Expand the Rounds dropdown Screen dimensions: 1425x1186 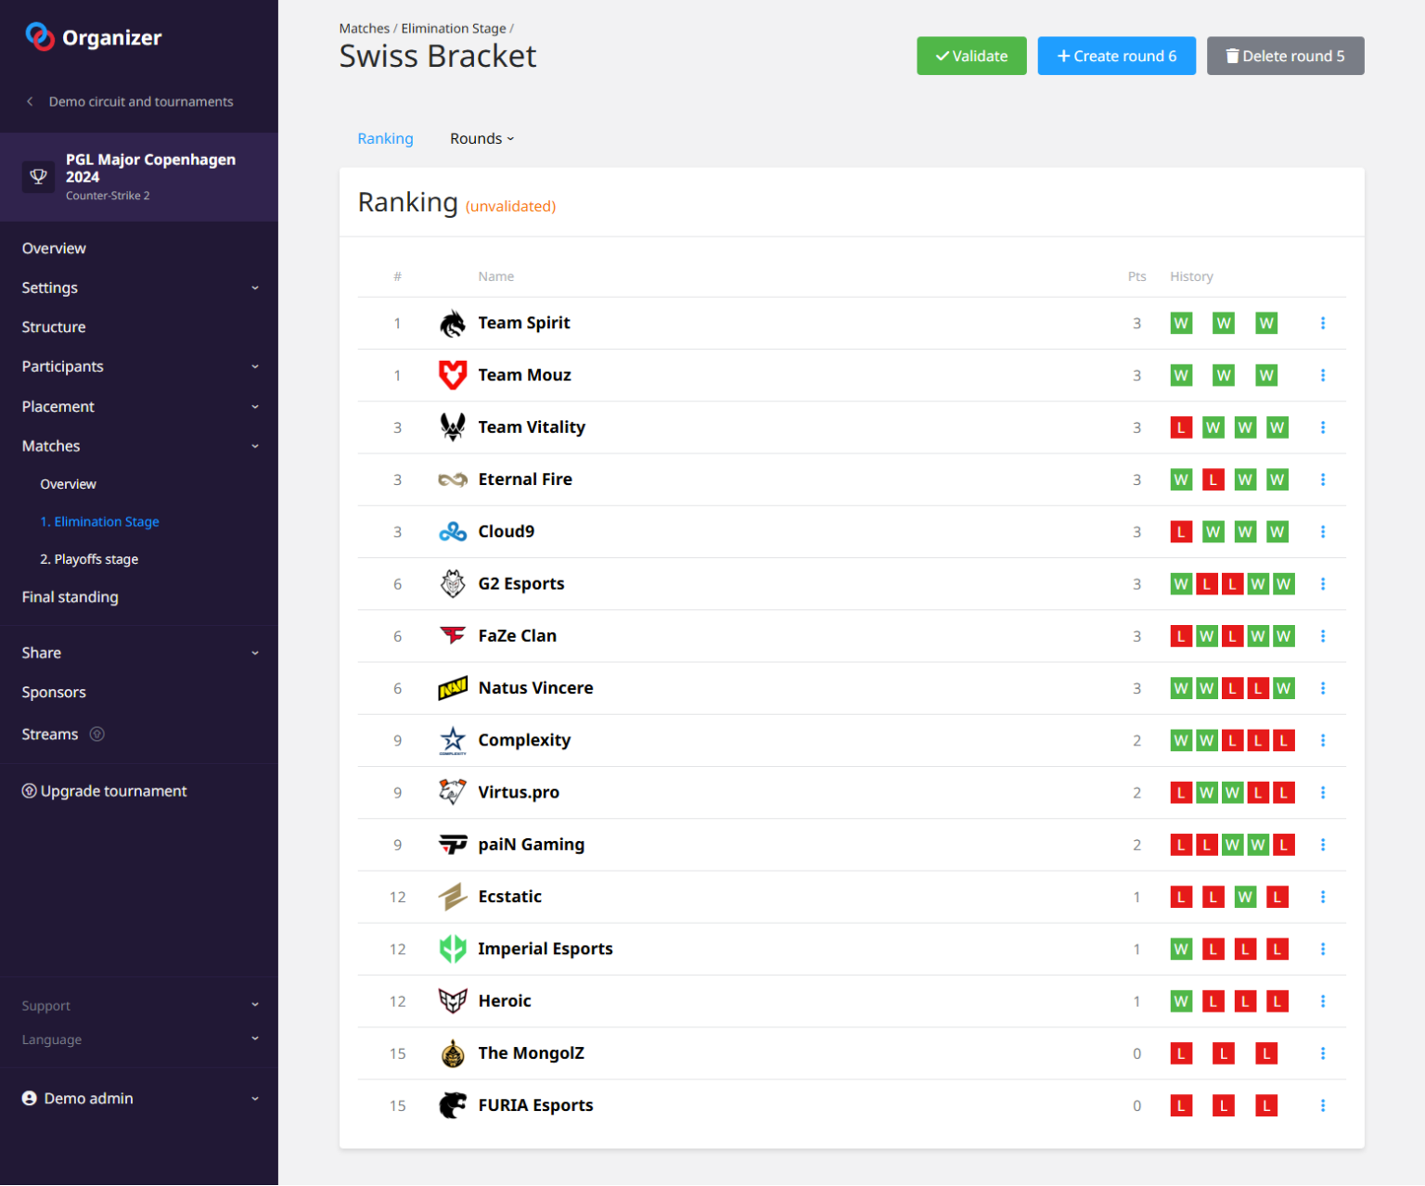point(481,138)
